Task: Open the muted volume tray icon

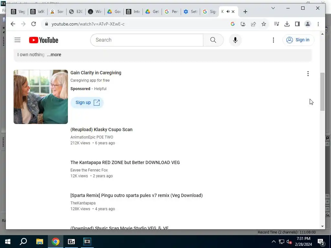Action: (x=289, y=242)
